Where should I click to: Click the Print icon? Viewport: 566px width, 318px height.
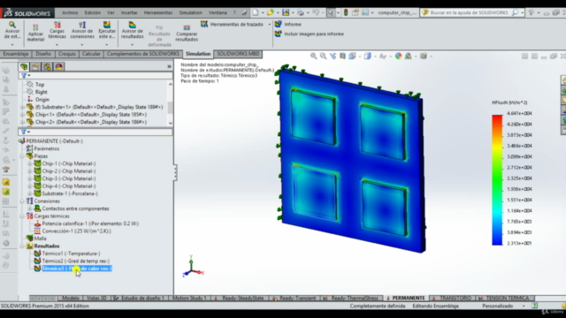[x=301, y=12]
